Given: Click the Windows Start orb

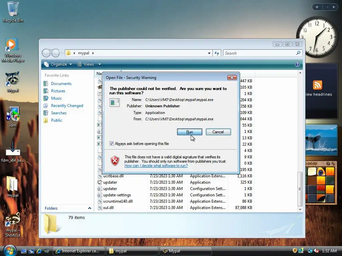Looking at the screenshot, I should (9, 251).
